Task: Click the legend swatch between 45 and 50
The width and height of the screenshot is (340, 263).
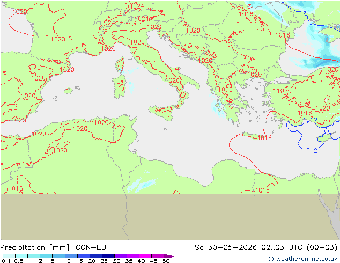Action: (x=158, y=256)
